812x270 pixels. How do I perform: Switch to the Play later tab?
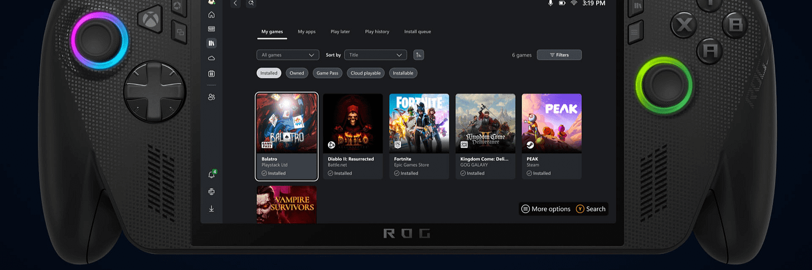340,32
